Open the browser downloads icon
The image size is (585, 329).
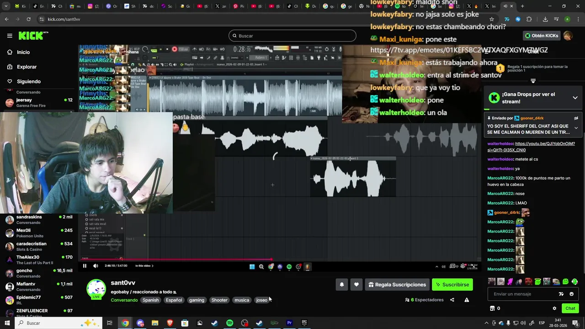point(545,19)
